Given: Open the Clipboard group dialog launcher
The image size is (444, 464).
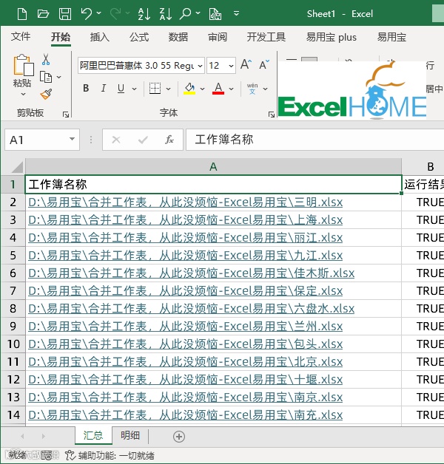Looking at the screenshot, I should click(x=66, y=115).
